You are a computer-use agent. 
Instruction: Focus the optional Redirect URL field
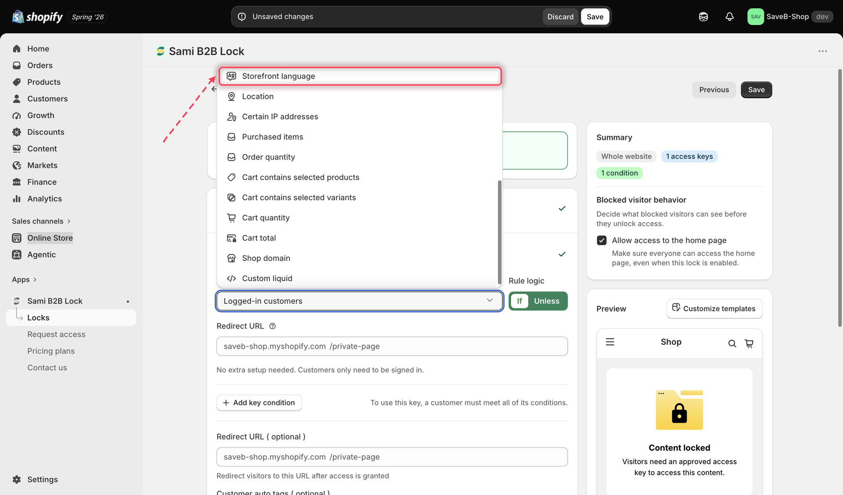(x=392, y=457)
